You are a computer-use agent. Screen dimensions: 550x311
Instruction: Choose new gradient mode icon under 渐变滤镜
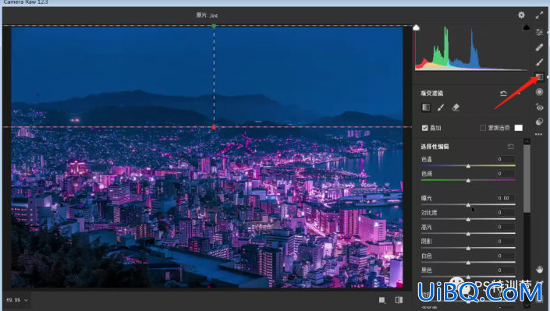(x=426, y=108)
